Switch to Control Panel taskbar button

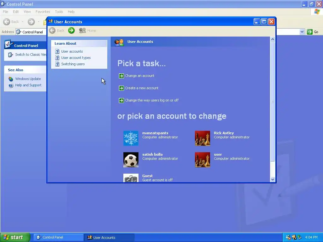click(58, 237)
